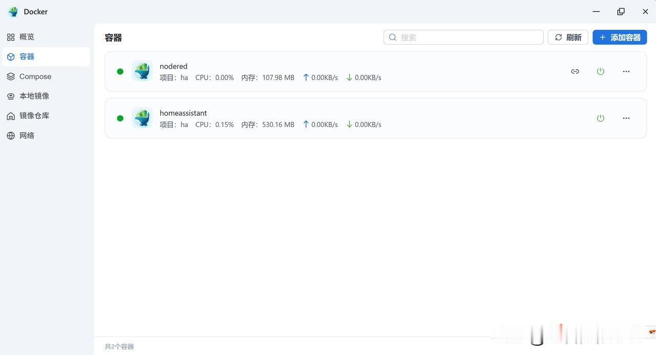Click homeassistant upload speed arrow
The image size is (656, 355).
(x=306, y=124)
